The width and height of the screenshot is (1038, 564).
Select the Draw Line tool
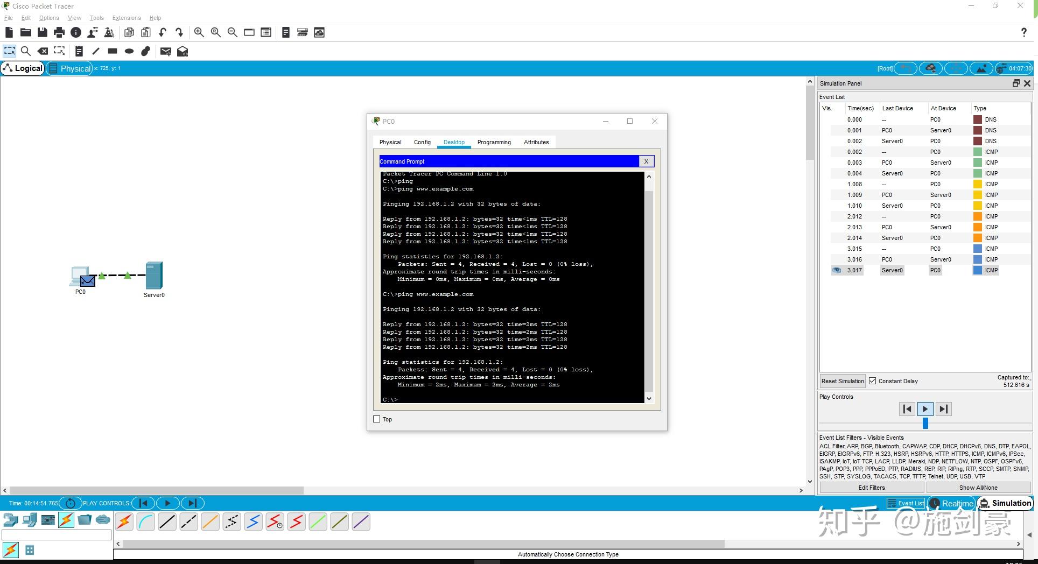click(x=96, y=51)
